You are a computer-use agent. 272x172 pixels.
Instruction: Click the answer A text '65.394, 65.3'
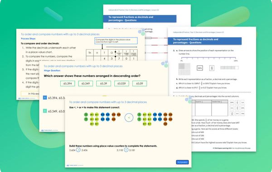pyautogui.click(x=56, y=98)
